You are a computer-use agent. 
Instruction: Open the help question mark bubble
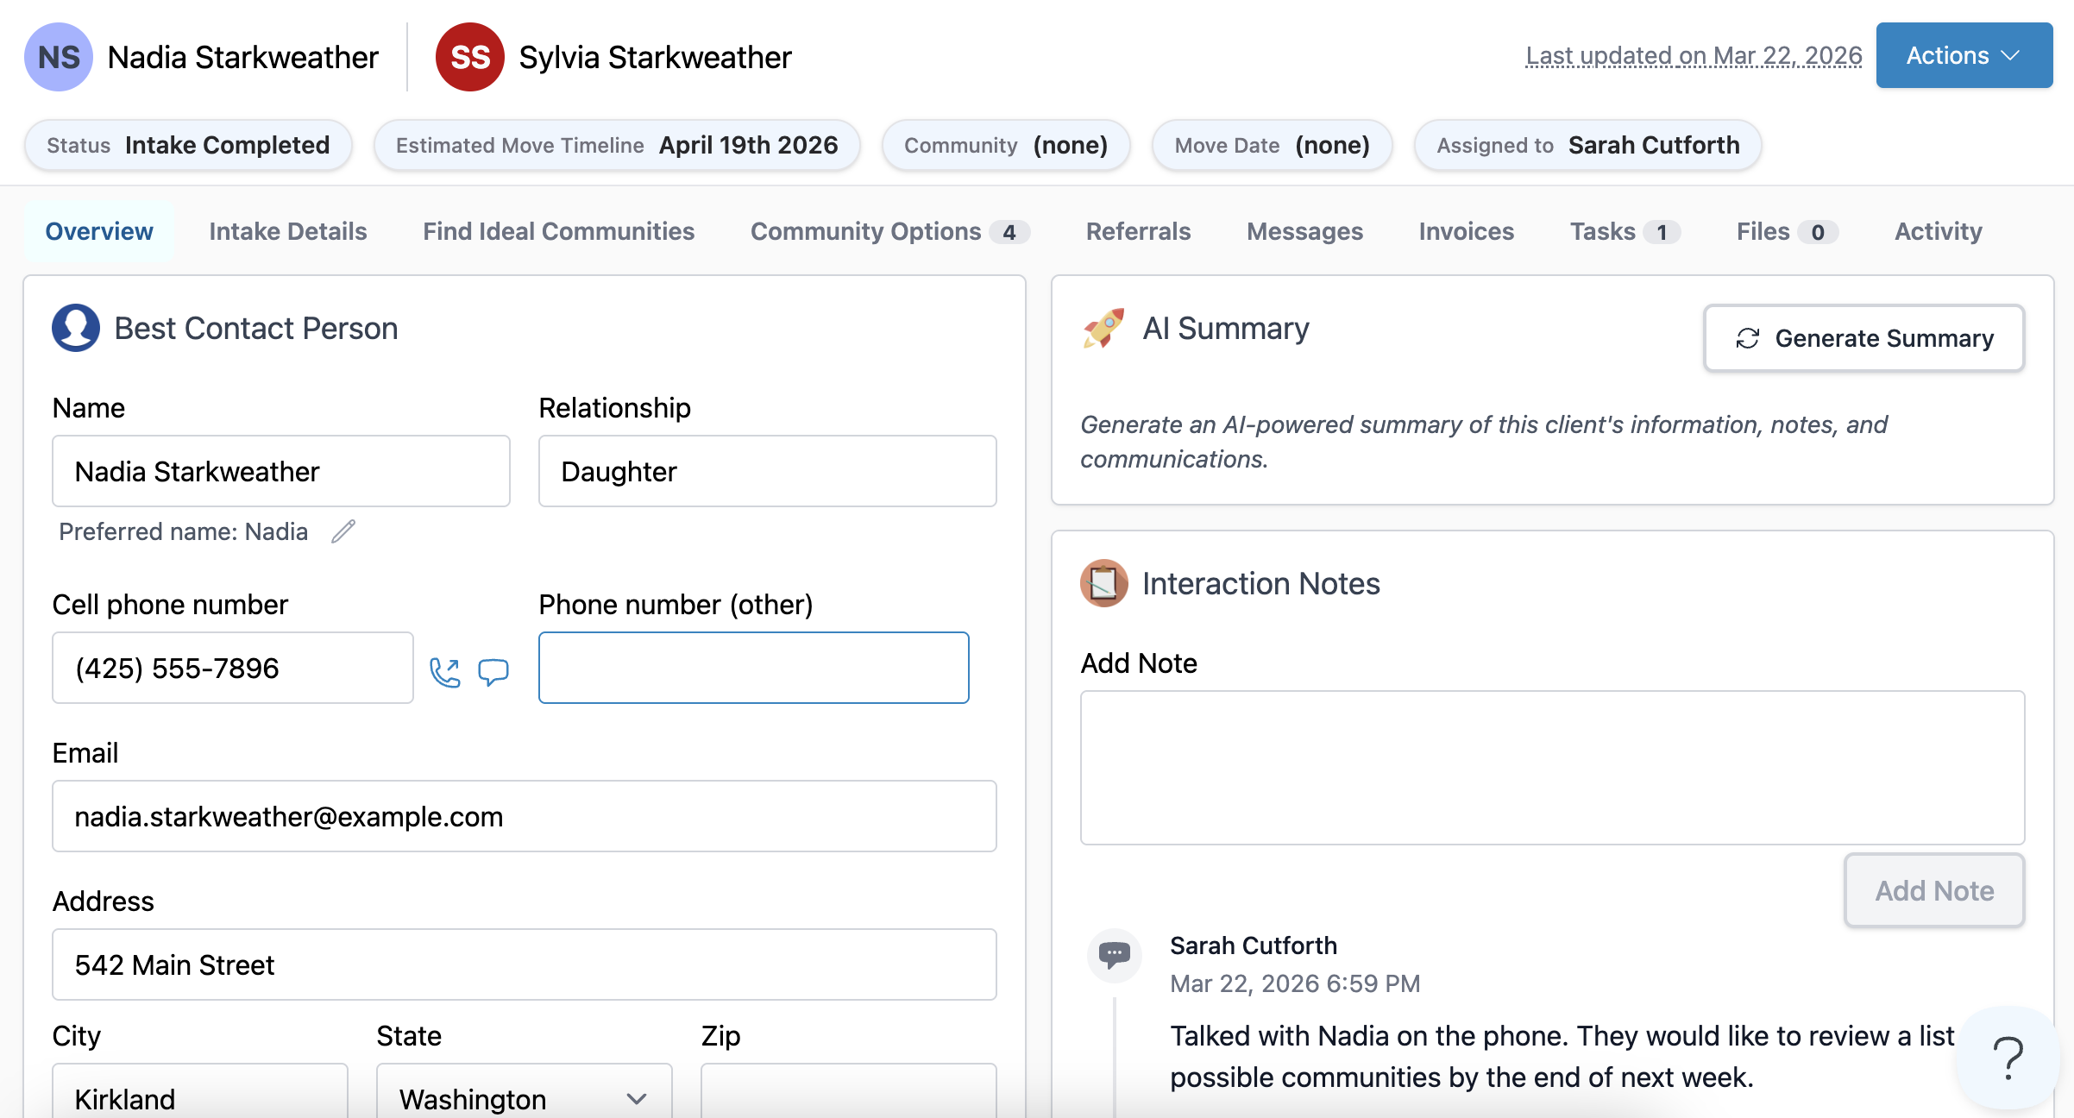pyautogui.click(x=2008, y=1058)
